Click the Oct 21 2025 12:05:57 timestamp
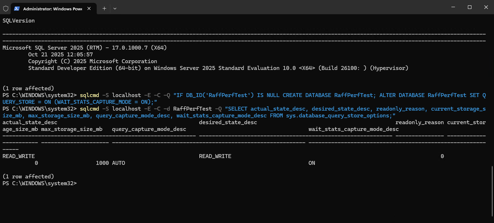Screen dimensions: 494x223 [x=60, y=55]
